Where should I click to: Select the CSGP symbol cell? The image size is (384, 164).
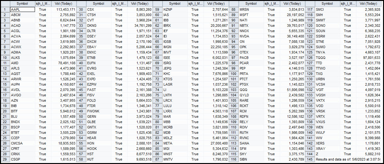point(22,159)
